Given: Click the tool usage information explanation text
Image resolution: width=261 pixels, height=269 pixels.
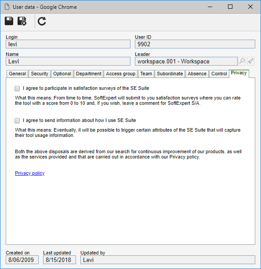Looking at the screenshot, I should click(128, 133).
